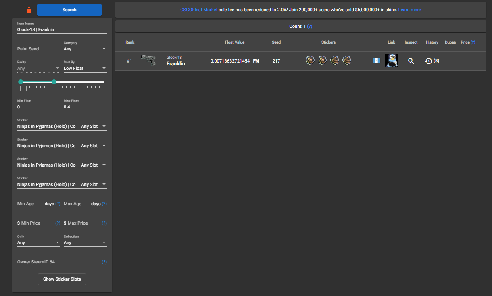Click the right float range slider handle
The width and height of the screenshot is (492, 296).
[54, 82]
